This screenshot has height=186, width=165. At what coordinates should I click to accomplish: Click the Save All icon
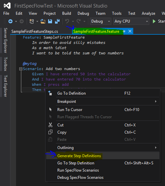click(x=57, y=21)
